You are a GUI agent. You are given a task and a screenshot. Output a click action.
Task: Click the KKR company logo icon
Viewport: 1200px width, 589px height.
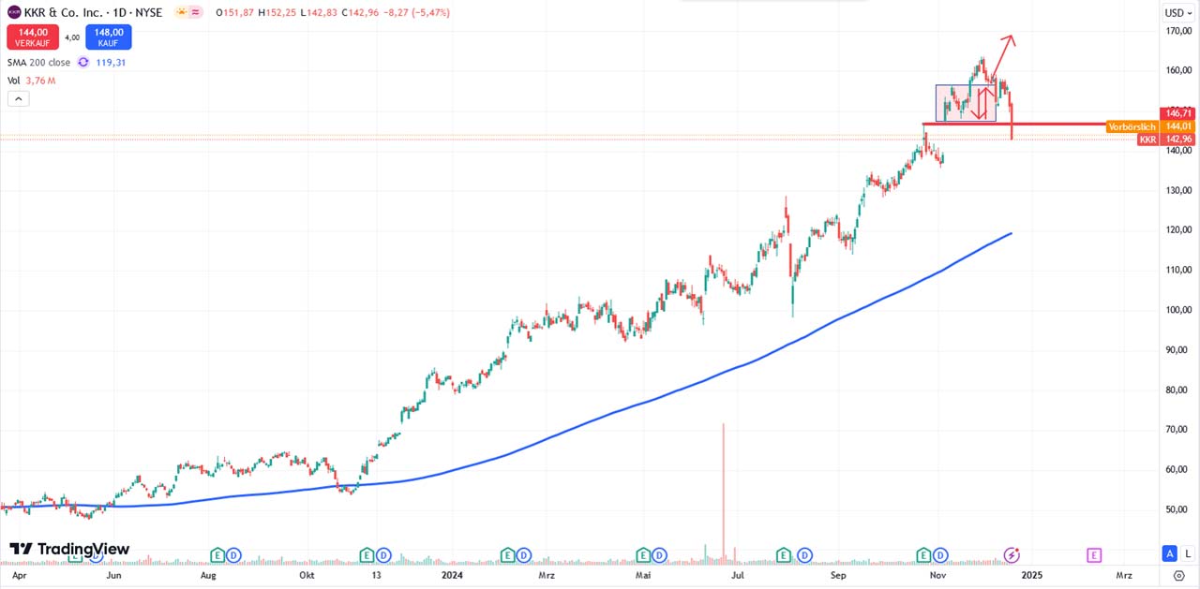[x=13, y=12]
